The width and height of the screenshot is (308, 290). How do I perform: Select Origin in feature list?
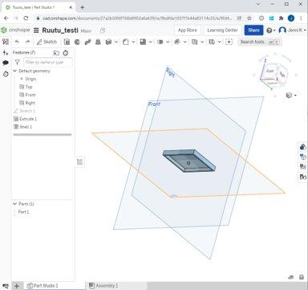[30, 79]
